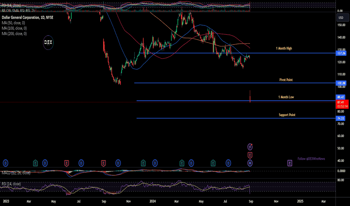Select the '1 Month High' line label
Image resolution: width=350 pixels, height=206 pixels.
click(284, 48)
